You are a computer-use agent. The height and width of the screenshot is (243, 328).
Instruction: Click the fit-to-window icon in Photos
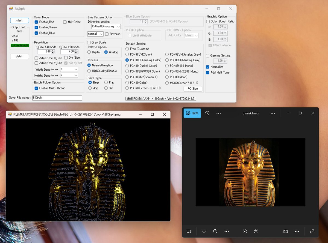[286, 231]
